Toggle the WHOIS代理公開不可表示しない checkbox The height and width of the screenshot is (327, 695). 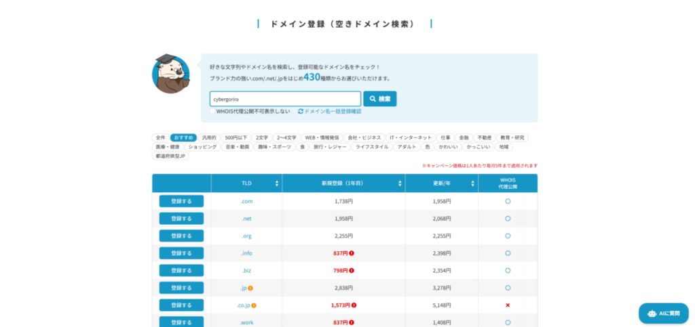(212, 111)
